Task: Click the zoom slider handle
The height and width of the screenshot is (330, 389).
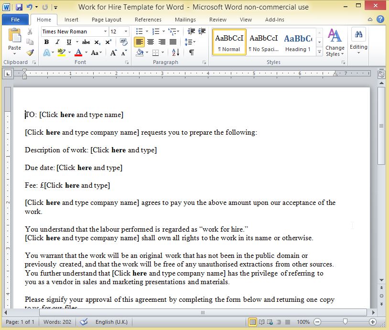Action: 345,322
